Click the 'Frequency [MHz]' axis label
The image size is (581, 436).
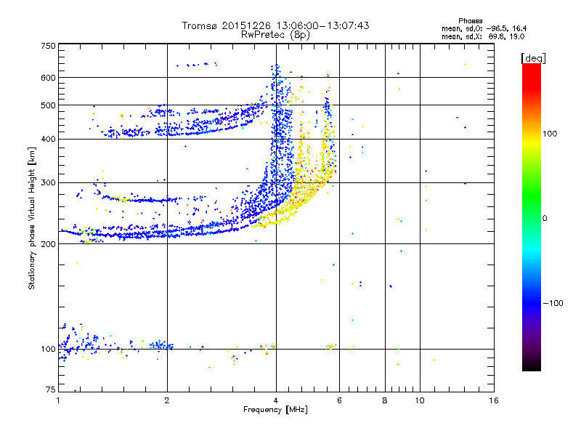click(x=275, y=410)
